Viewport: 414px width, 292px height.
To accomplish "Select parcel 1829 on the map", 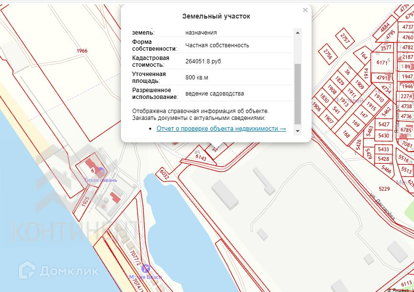I will (340, 80).
